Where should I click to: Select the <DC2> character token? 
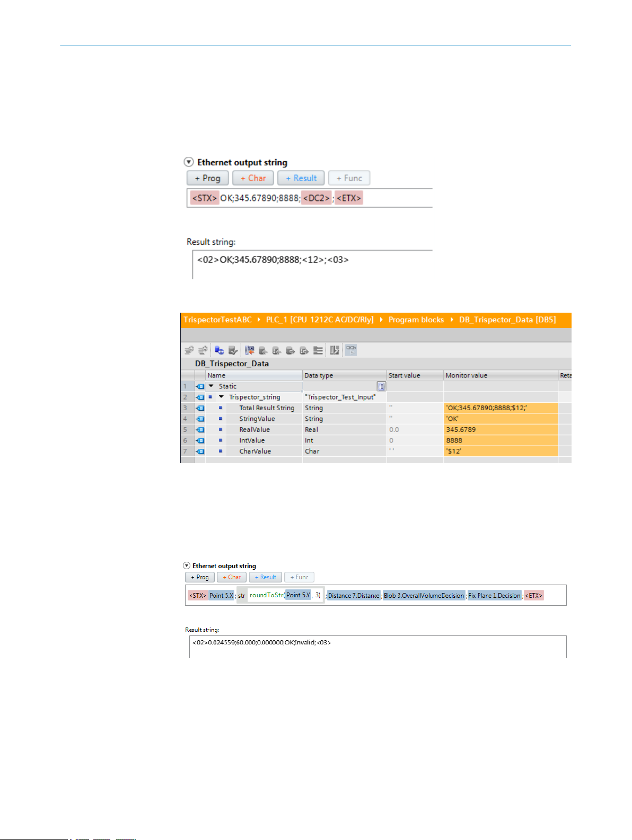coord(316,198)
